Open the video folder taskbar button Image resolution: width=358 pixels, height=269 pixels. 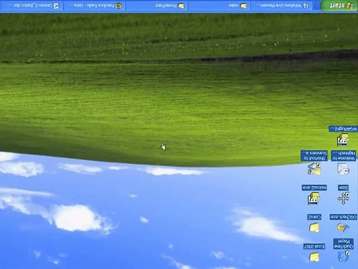pos(219,5)
